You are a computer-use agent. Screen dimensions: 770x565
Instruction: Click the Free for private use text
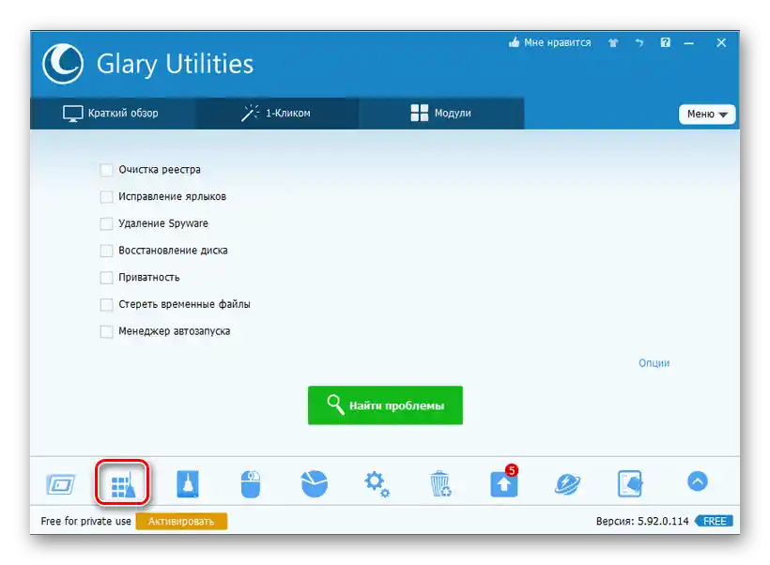pos(86,521)
